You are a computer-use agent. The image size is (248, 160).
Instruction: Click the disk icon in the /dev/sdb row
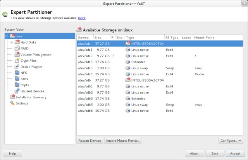(x=128, y=80)
